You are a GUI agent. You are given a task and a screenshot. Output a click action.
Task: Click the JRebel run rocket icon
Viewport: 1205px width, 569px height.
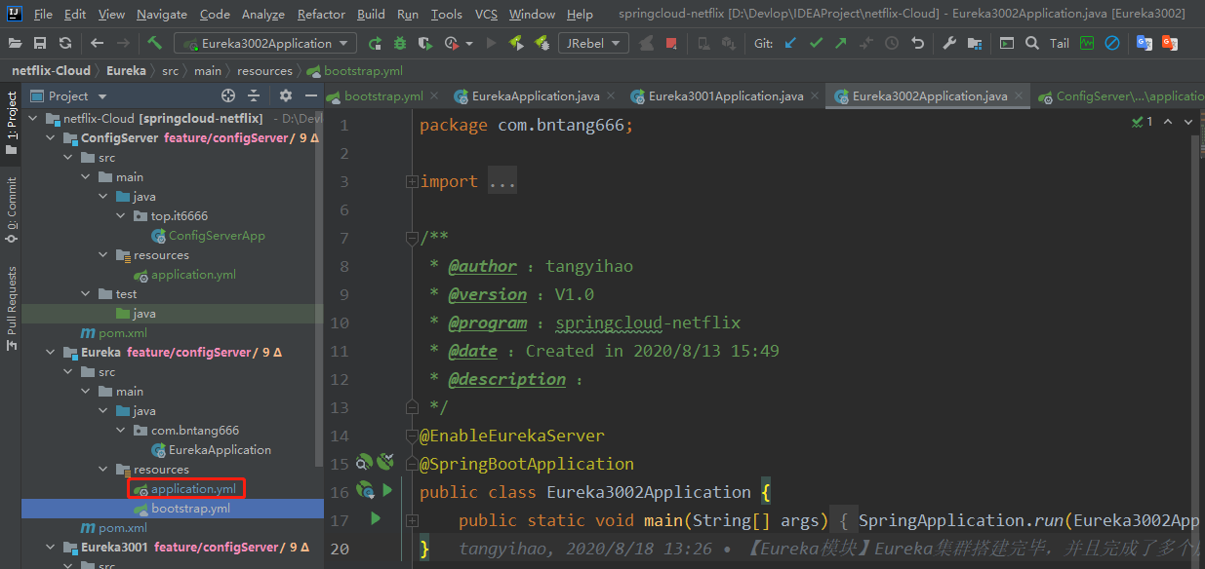coord(516,43)
